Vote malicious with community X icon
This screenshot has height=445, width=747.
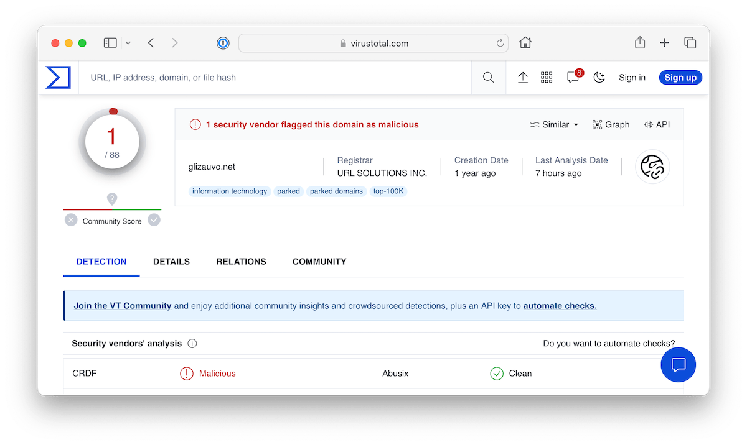click(71, 220)
